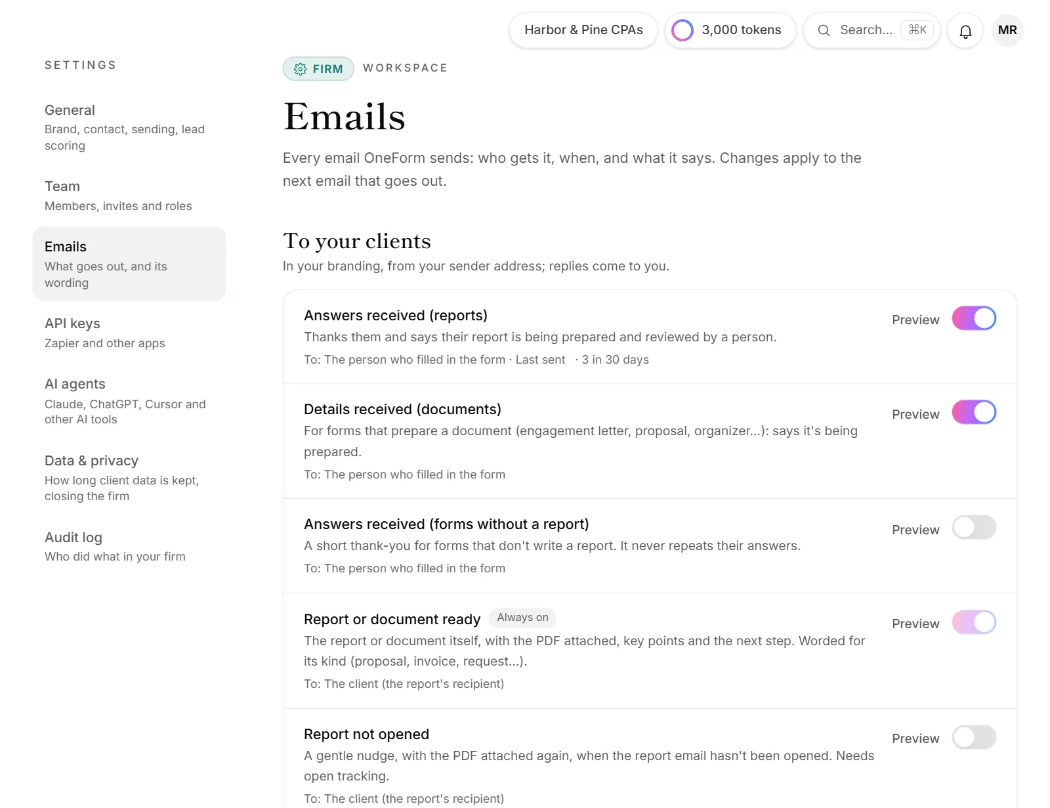Click the Always on badge
This screenshot has width=1050, height=808.
pos(522,618)
